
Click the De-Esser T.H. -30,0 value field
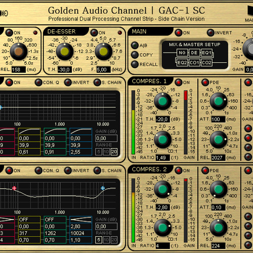[x=65, y=69]
